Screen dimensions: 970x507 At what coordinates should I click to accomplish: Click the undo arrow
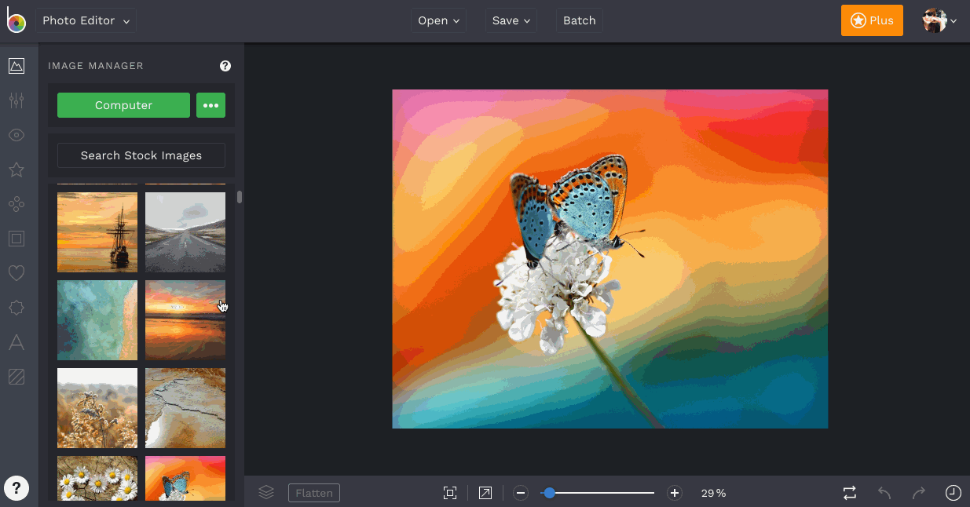tap(884, 493)
